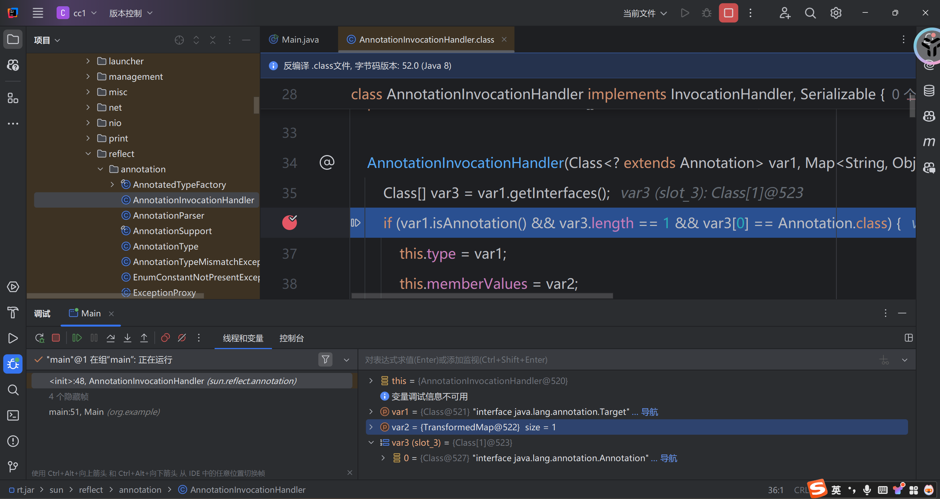940x499 pixels.
Task: Open the 当前文件 run configuration dropdown
Action: click(x=645, y=13)
